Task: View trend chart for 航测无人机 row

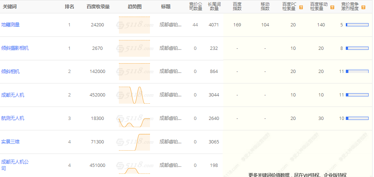Action: (134, 118)
